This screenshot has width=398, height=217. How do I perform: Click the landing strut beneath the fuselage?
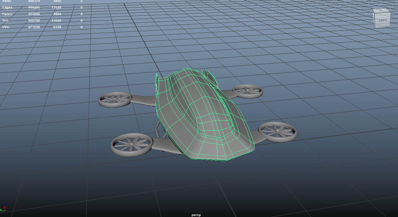pos(159,129)
